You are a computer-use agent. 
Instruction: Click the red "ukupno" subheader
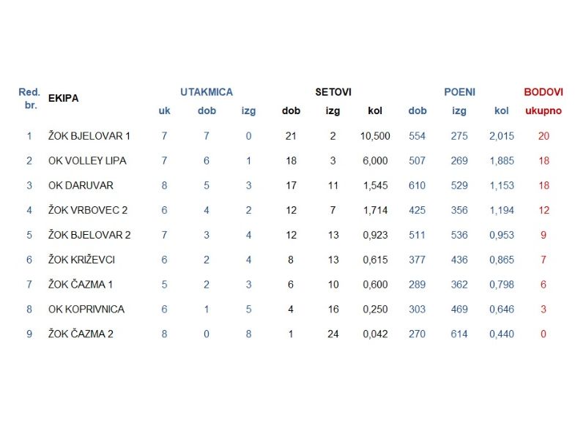click(x=544, y=111)
